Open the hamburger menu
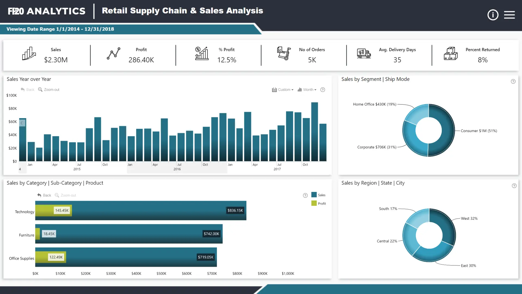This screenshot has width=522, height=294. (510, 15)
